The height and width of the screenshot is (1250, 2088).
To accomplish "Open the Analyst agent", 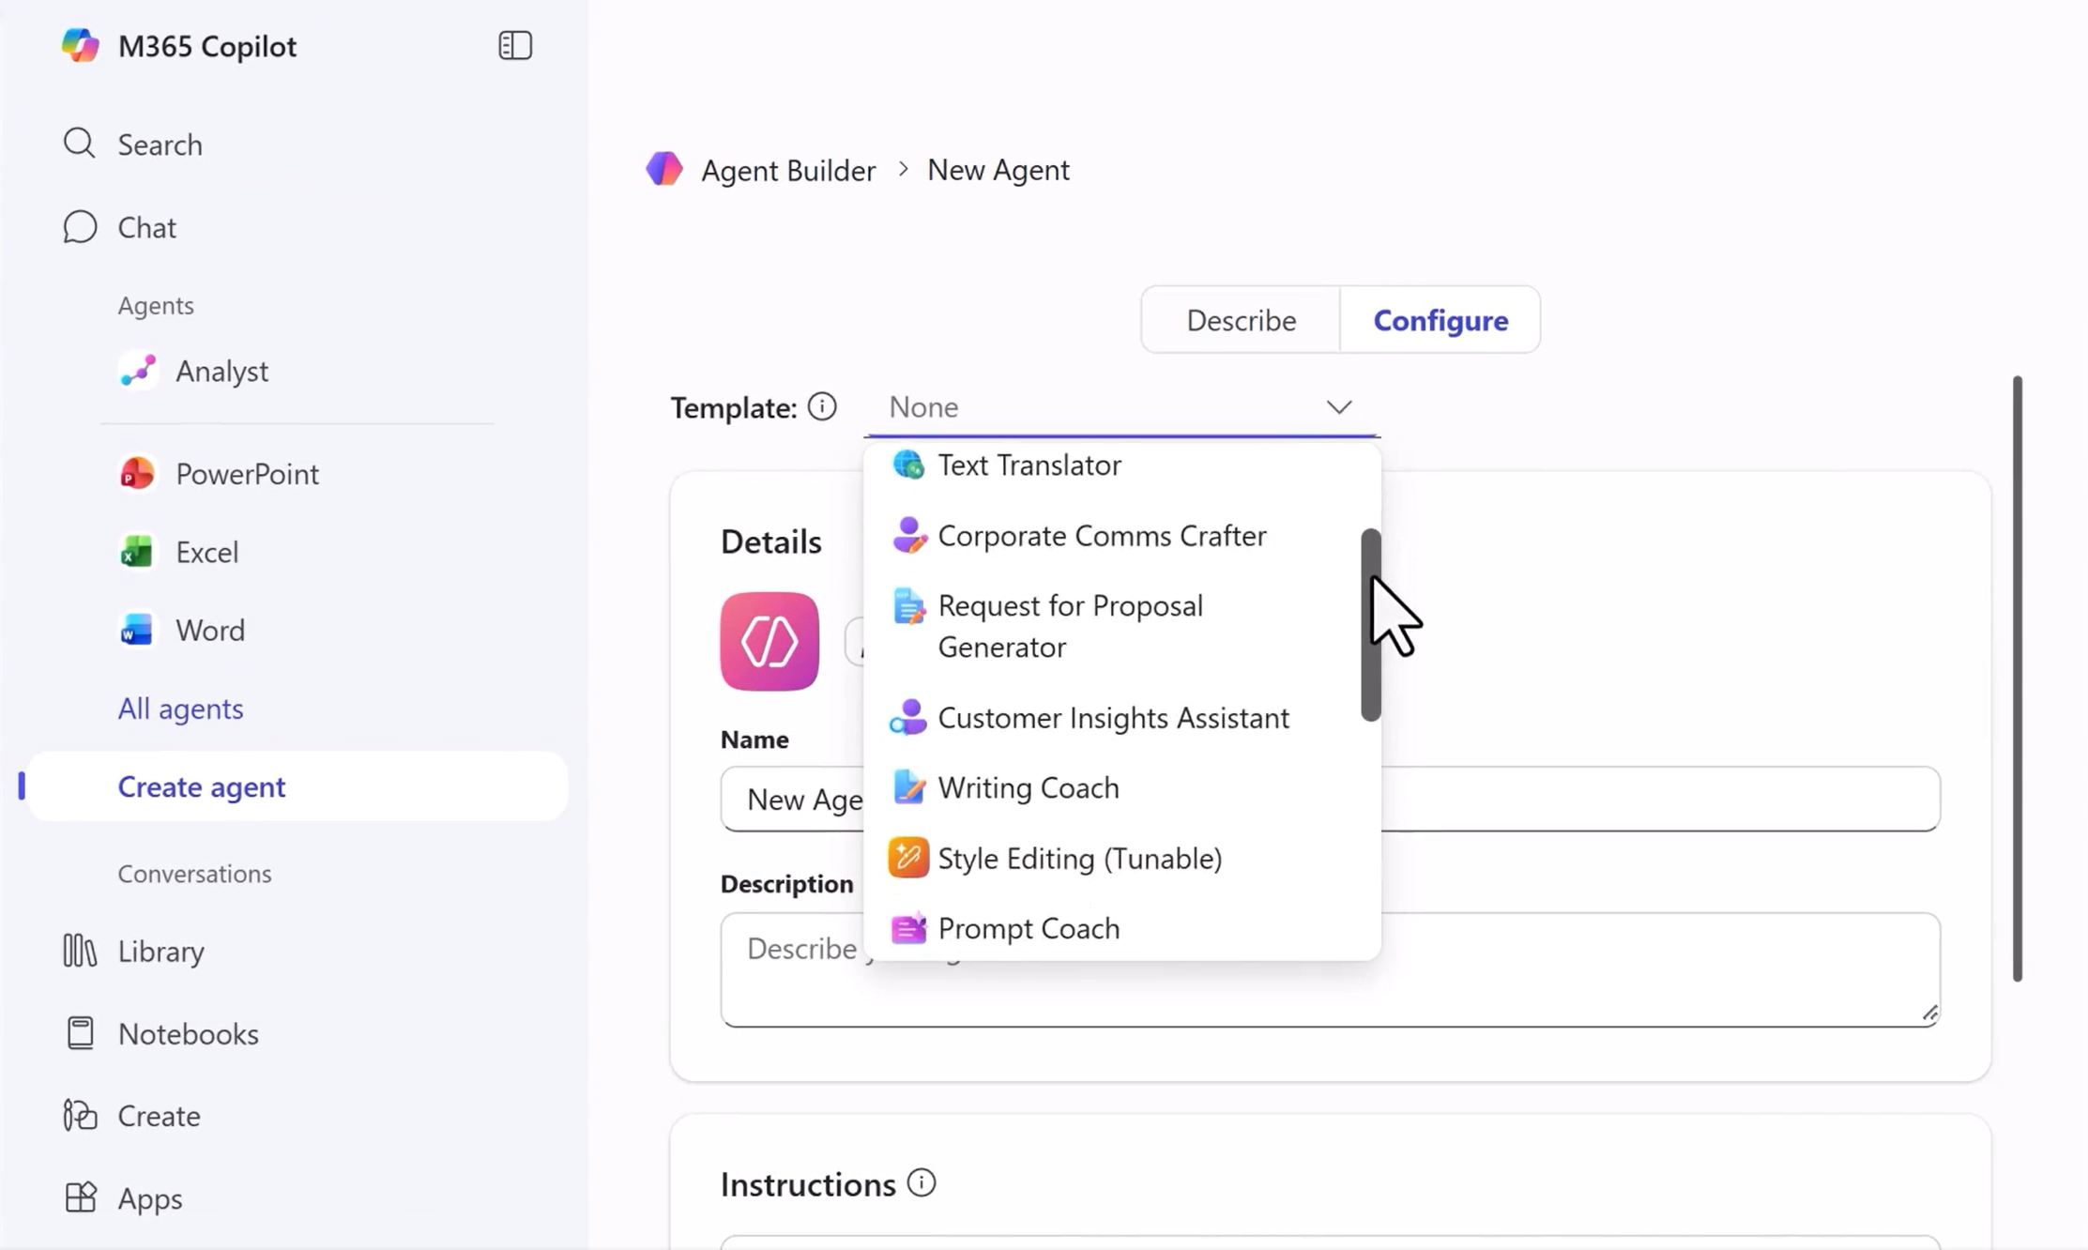I will pos(221,372).
